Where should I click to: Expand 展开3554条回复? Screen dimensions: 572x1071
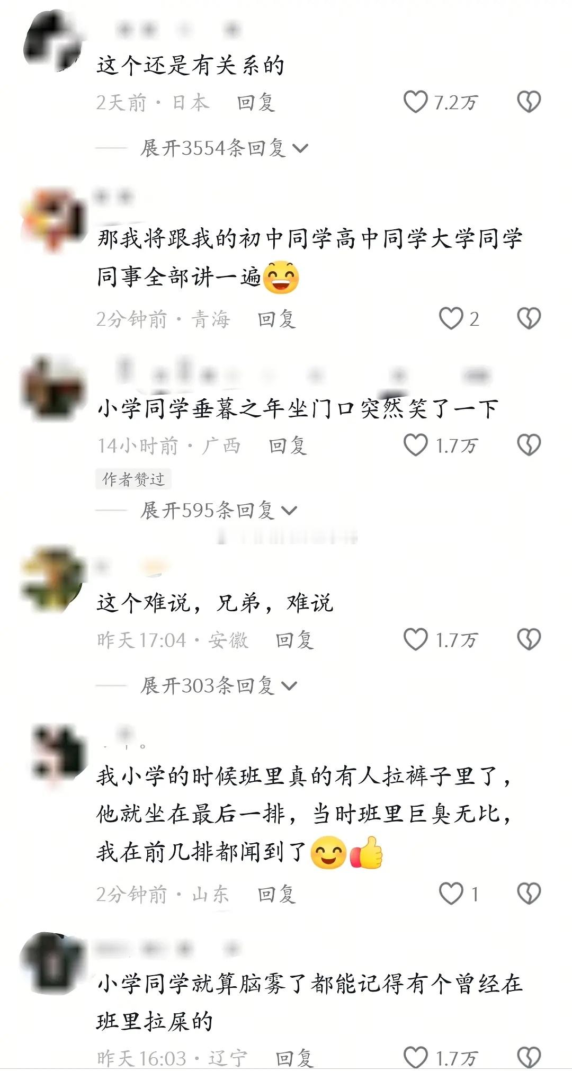pyautogui.click(x=224, y=148)
